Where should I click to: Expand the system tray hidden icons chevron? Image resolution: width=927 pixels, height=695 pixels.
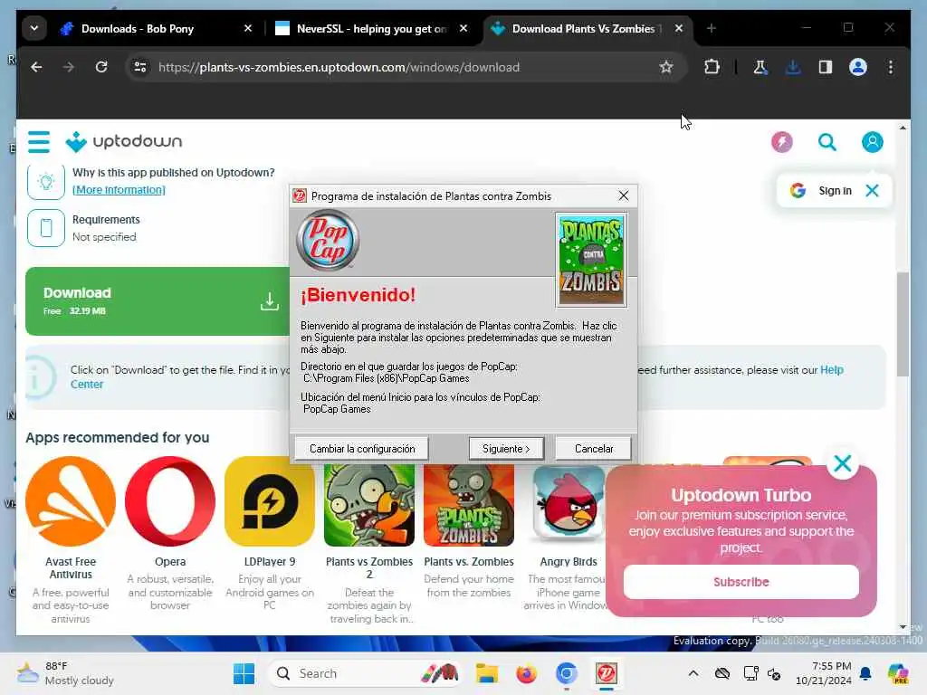[x=693, y=673]
